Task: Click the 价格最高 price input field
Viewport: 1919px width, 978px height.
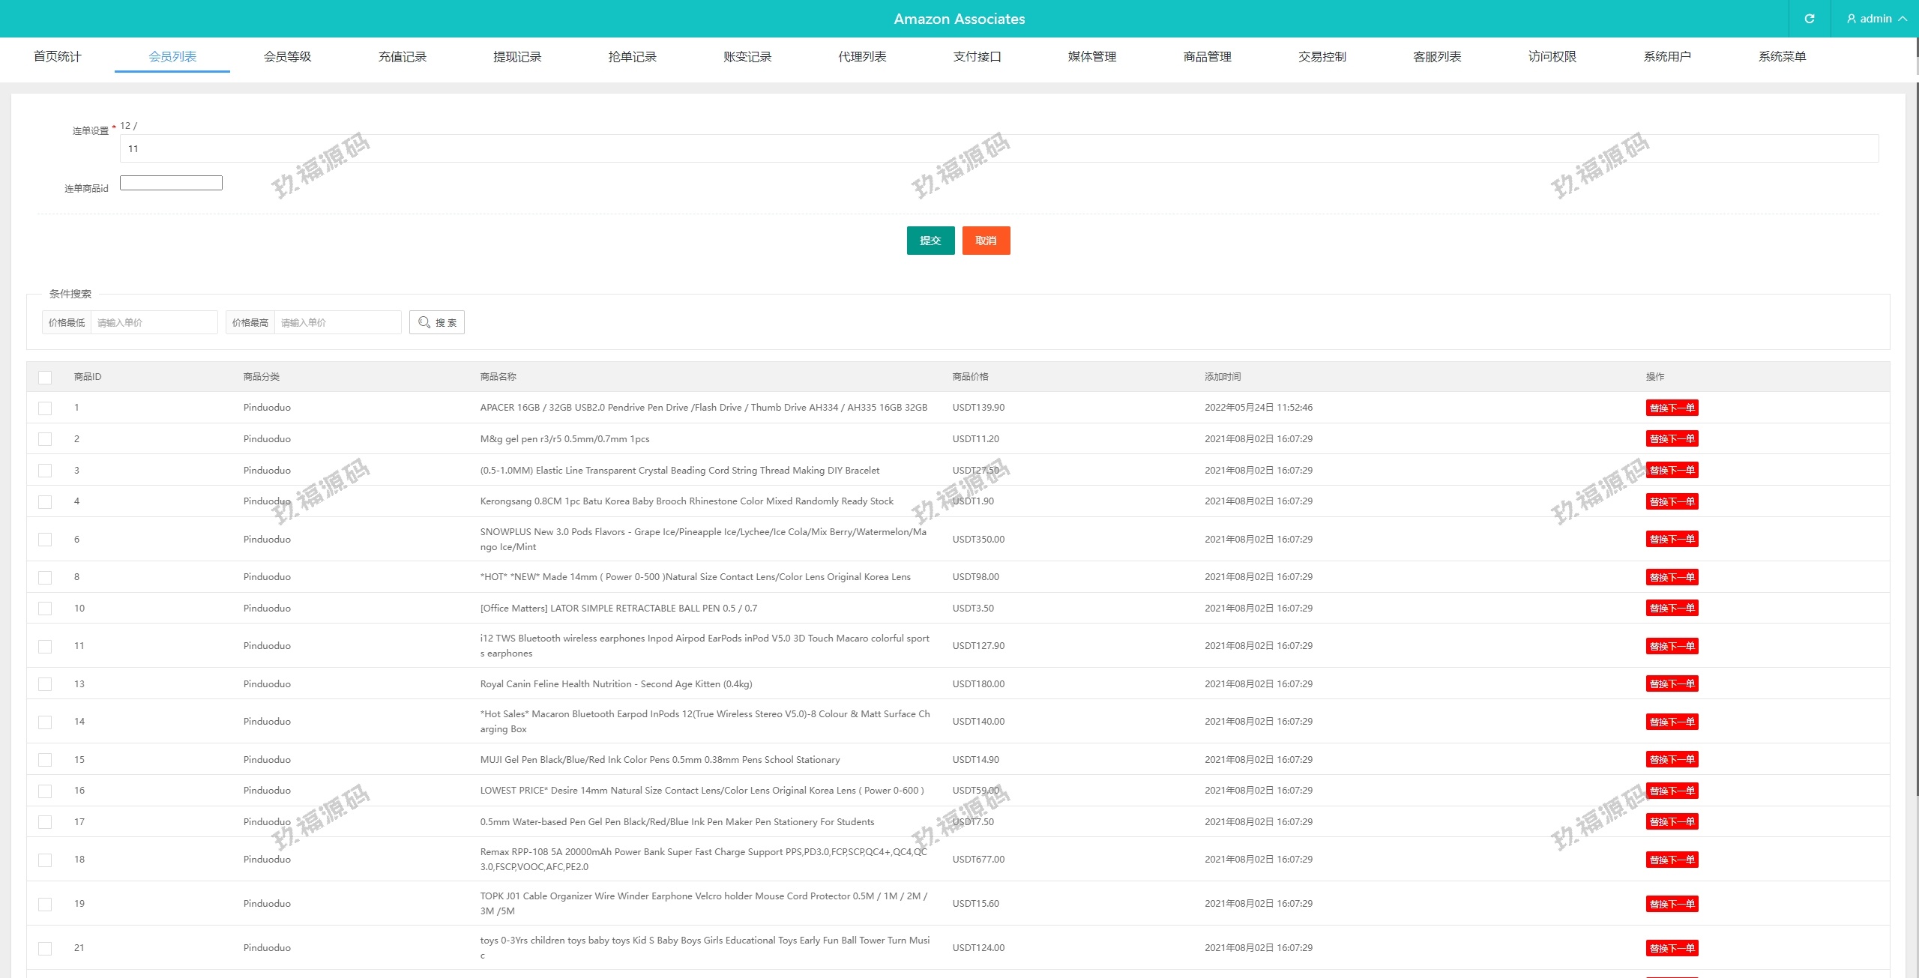Action: coord(337,322)
